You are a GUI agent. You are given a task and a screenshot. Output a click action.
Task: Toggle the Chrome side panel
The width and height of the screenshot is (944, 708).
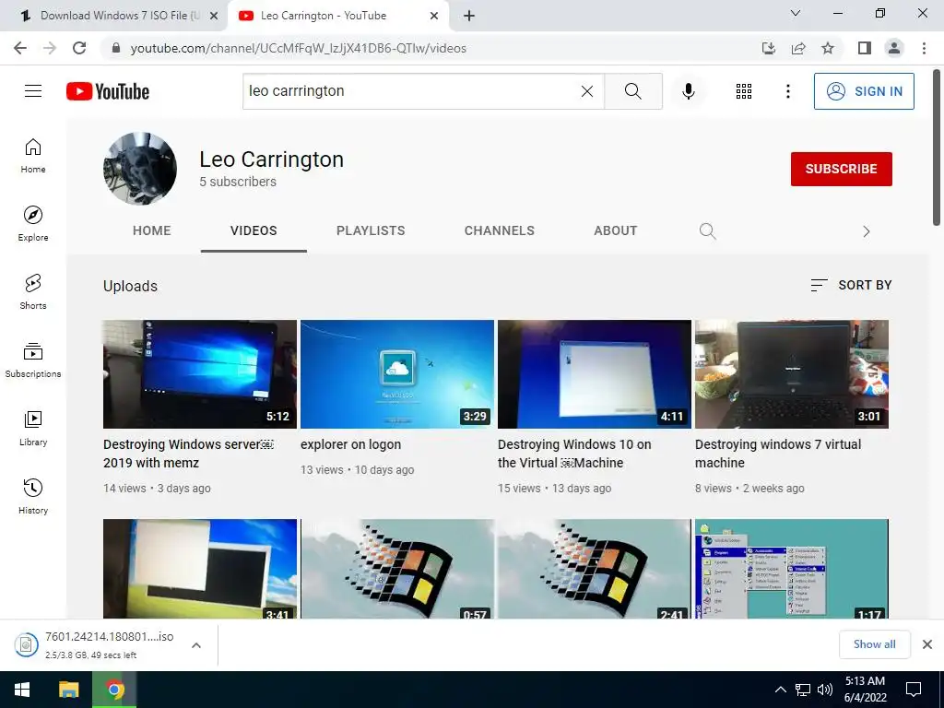coord(865,48)
